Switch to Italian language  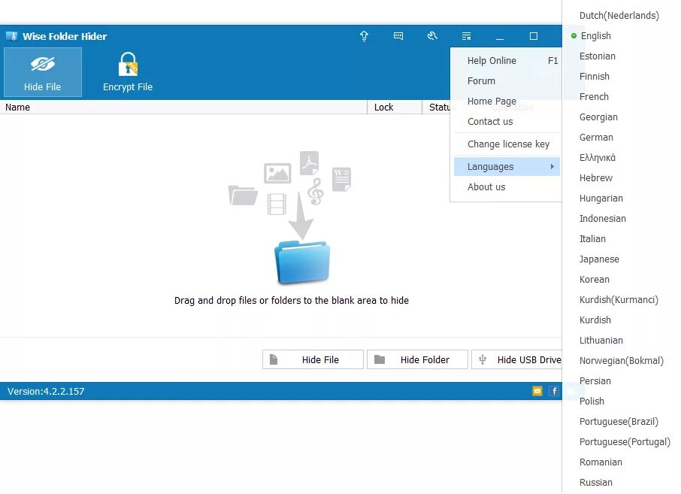(592, 239)
